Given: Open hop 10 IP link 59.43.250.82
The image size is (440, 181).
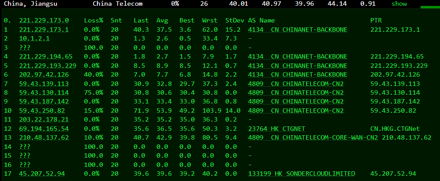Looking at the screenshot, I should tap(42, 111).
